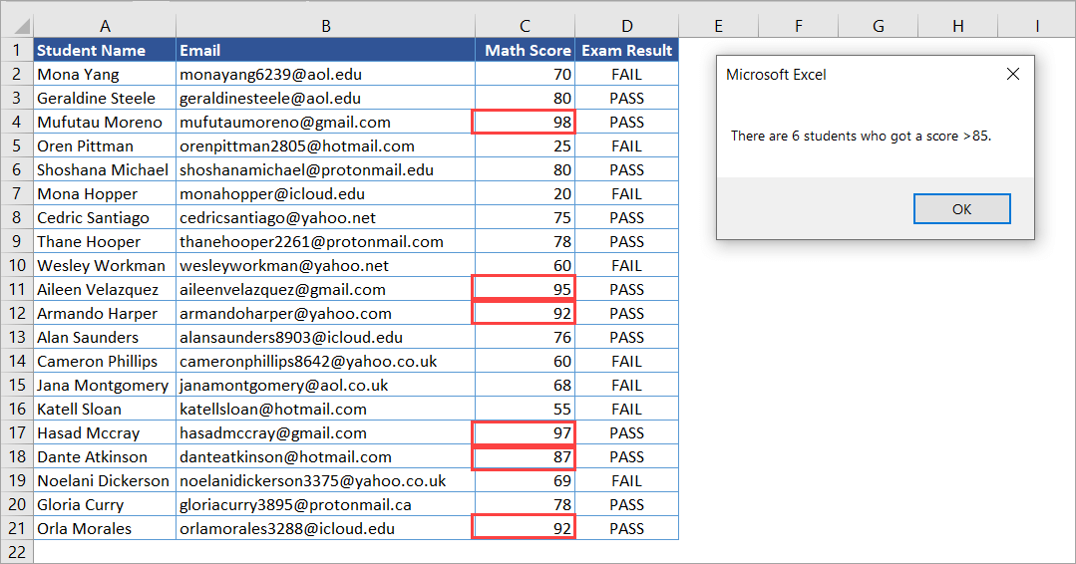Click the Email header cell
The image size is (1076, 564).
point(325,50)
